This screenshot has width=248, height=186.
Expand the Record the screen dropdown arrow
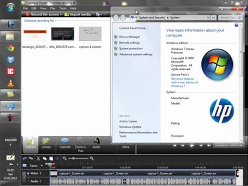[x=61, y=14]
